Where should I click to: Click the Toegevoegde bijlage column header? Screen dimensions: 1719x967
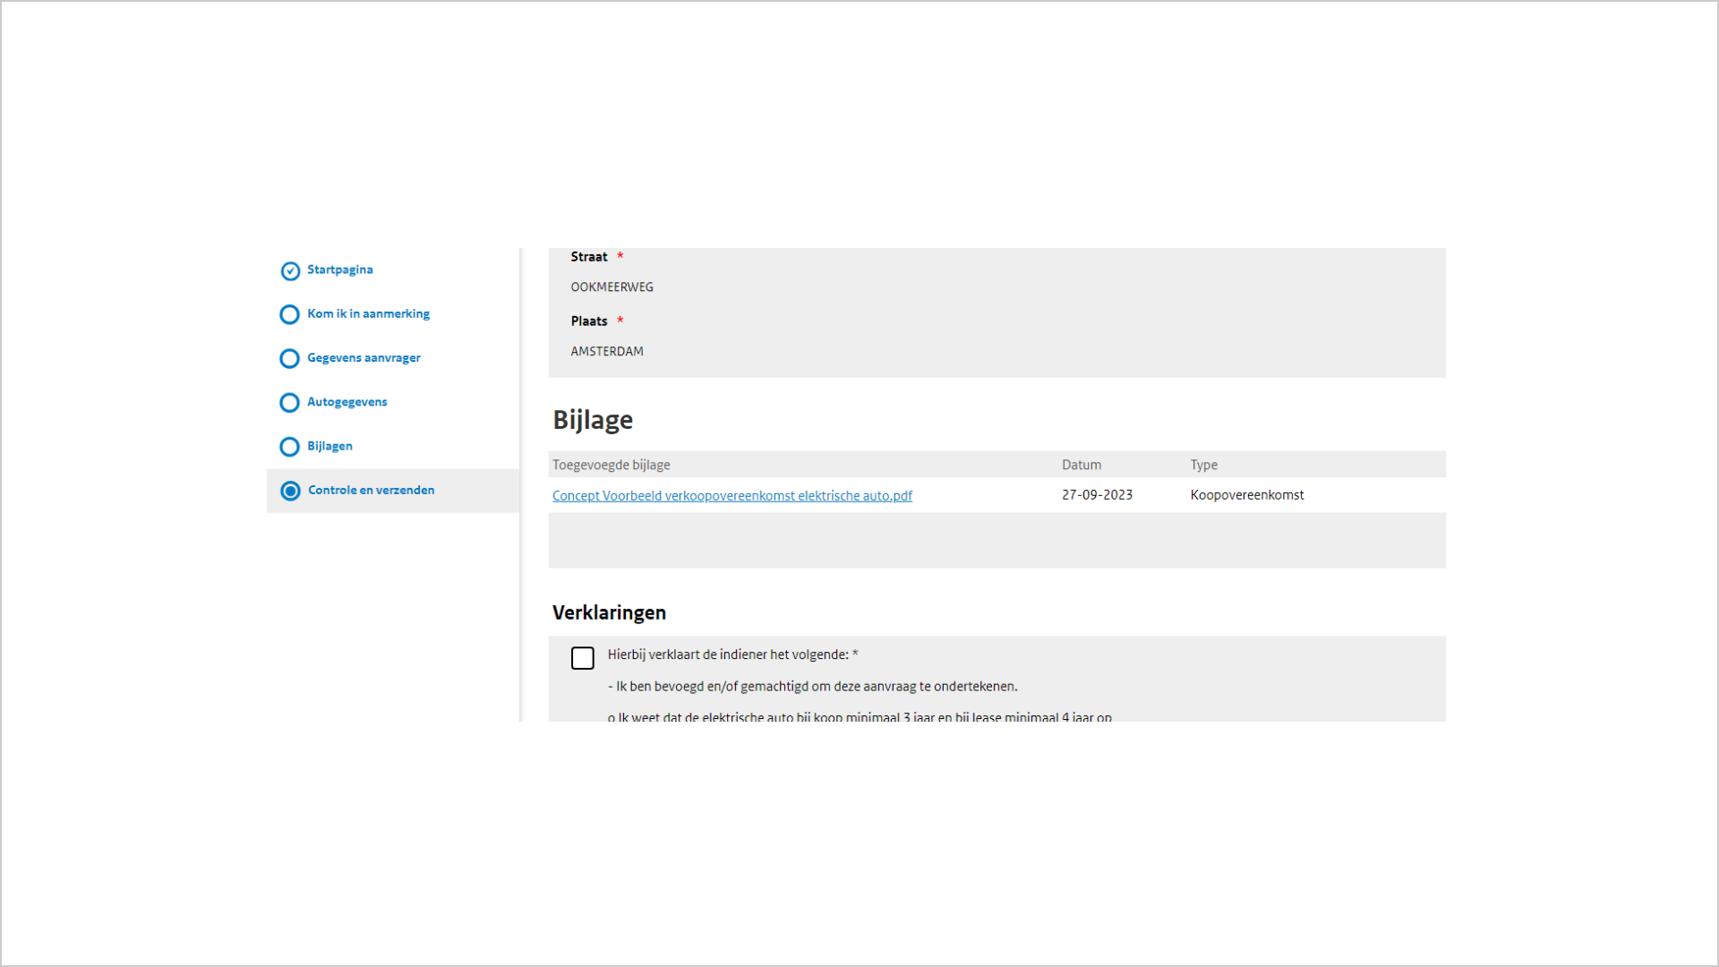[x=610, y=465]
